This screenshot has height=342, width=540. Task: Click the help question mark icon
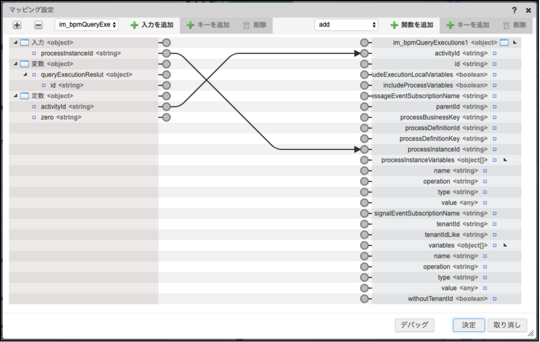[514, 10]
